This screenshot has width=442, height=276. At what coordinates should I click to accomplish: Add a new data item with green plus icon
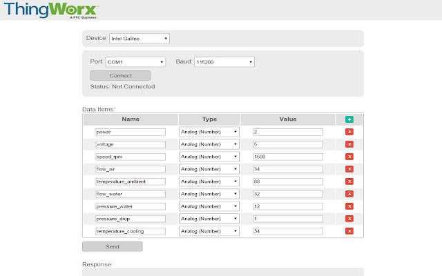click(349, 119)
